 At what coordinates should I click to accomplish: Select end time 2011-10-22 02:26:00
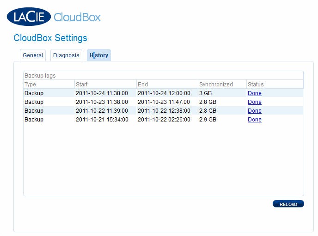tap(164, 120)
